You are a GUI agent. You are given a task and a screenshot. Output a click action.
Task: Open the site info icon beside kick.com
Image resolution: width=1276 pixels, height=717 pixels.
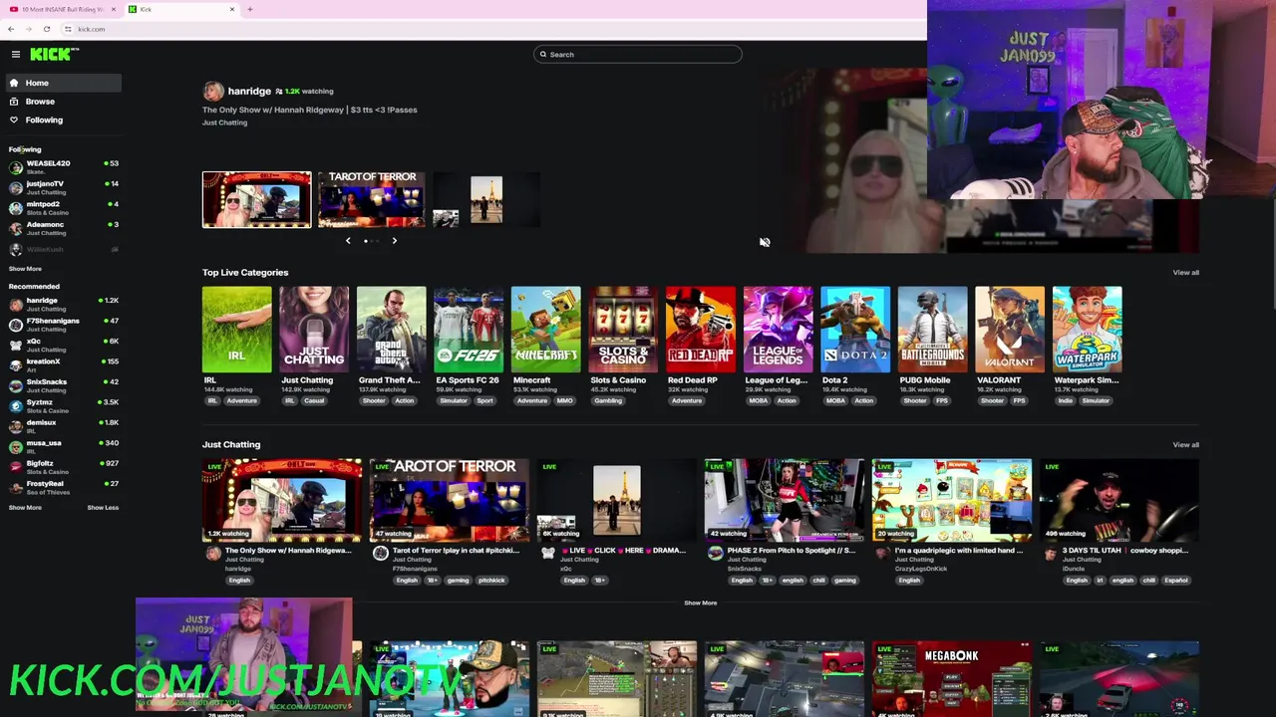coord(68,29)
